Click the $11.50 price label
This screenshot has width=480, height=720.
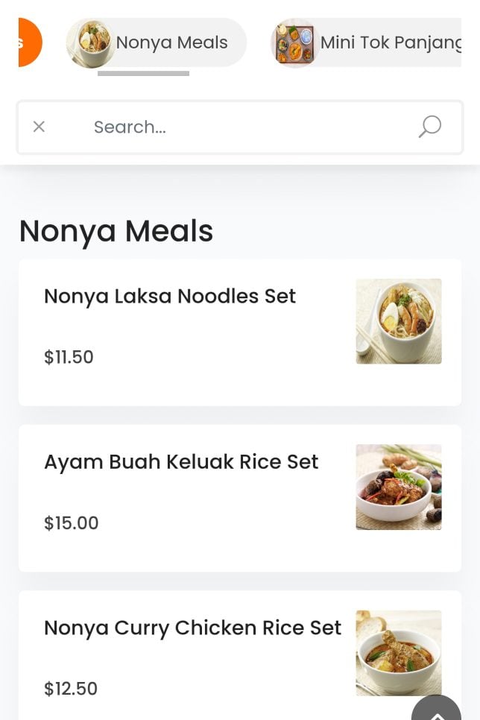(69, 357)
